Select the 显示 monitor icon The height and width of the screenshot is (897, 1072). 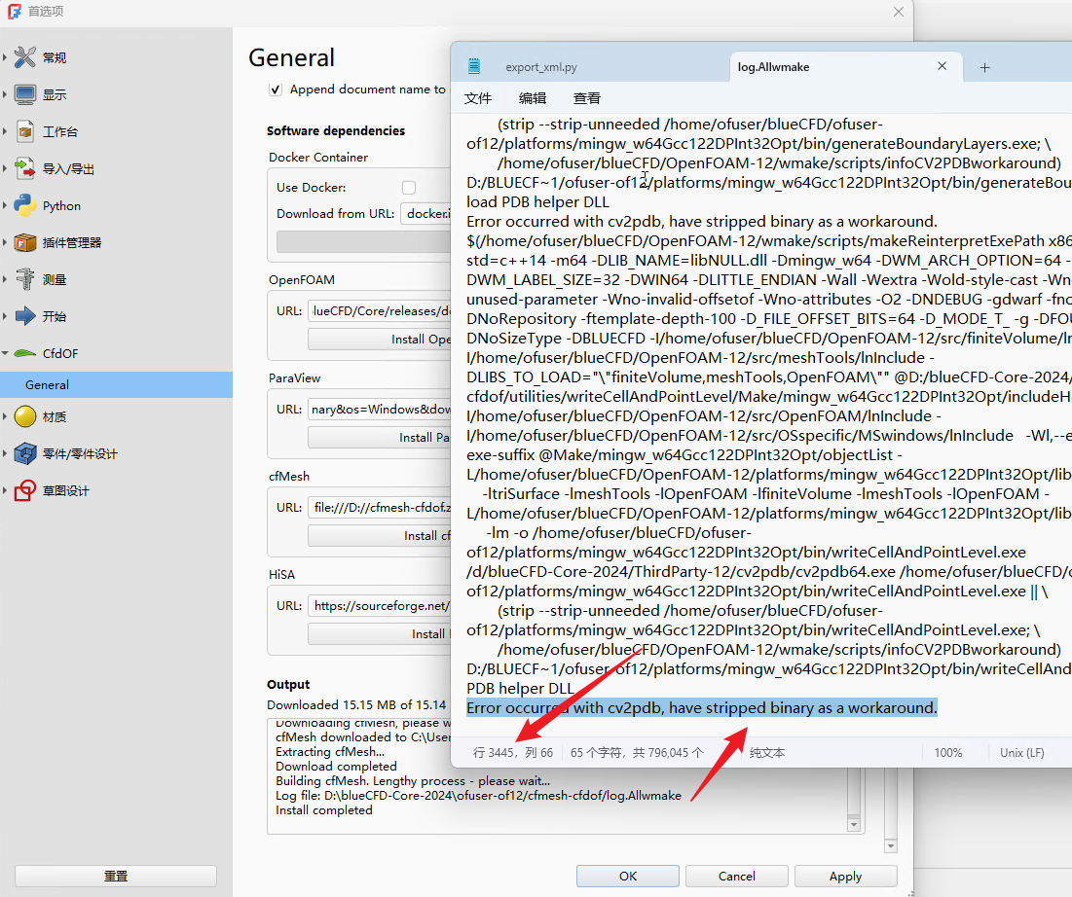click(25, 94)
